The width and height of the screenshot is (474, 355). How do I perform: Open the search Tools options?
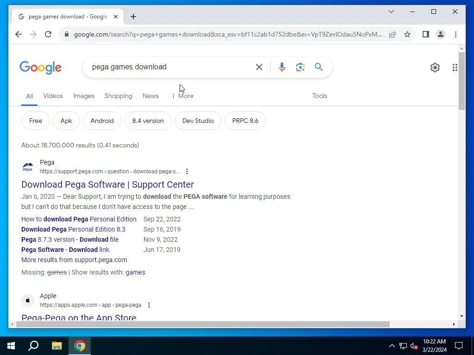pyautogui.click(x=319, y=96)
